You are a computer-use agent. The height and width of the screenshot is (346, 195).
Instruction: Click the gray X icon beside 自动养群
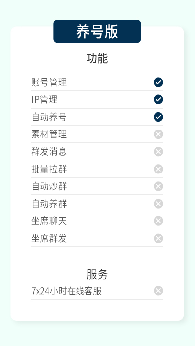(158, 204)
